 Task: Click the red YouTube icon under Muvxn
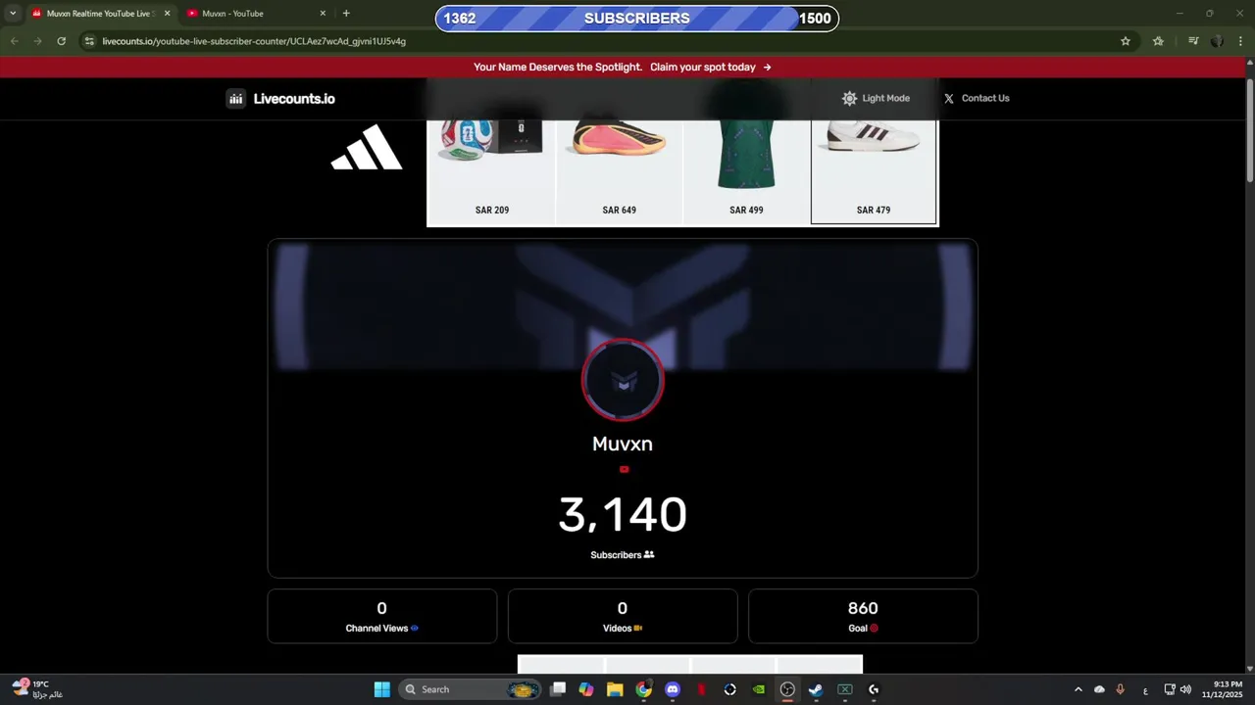coord(624,469)
